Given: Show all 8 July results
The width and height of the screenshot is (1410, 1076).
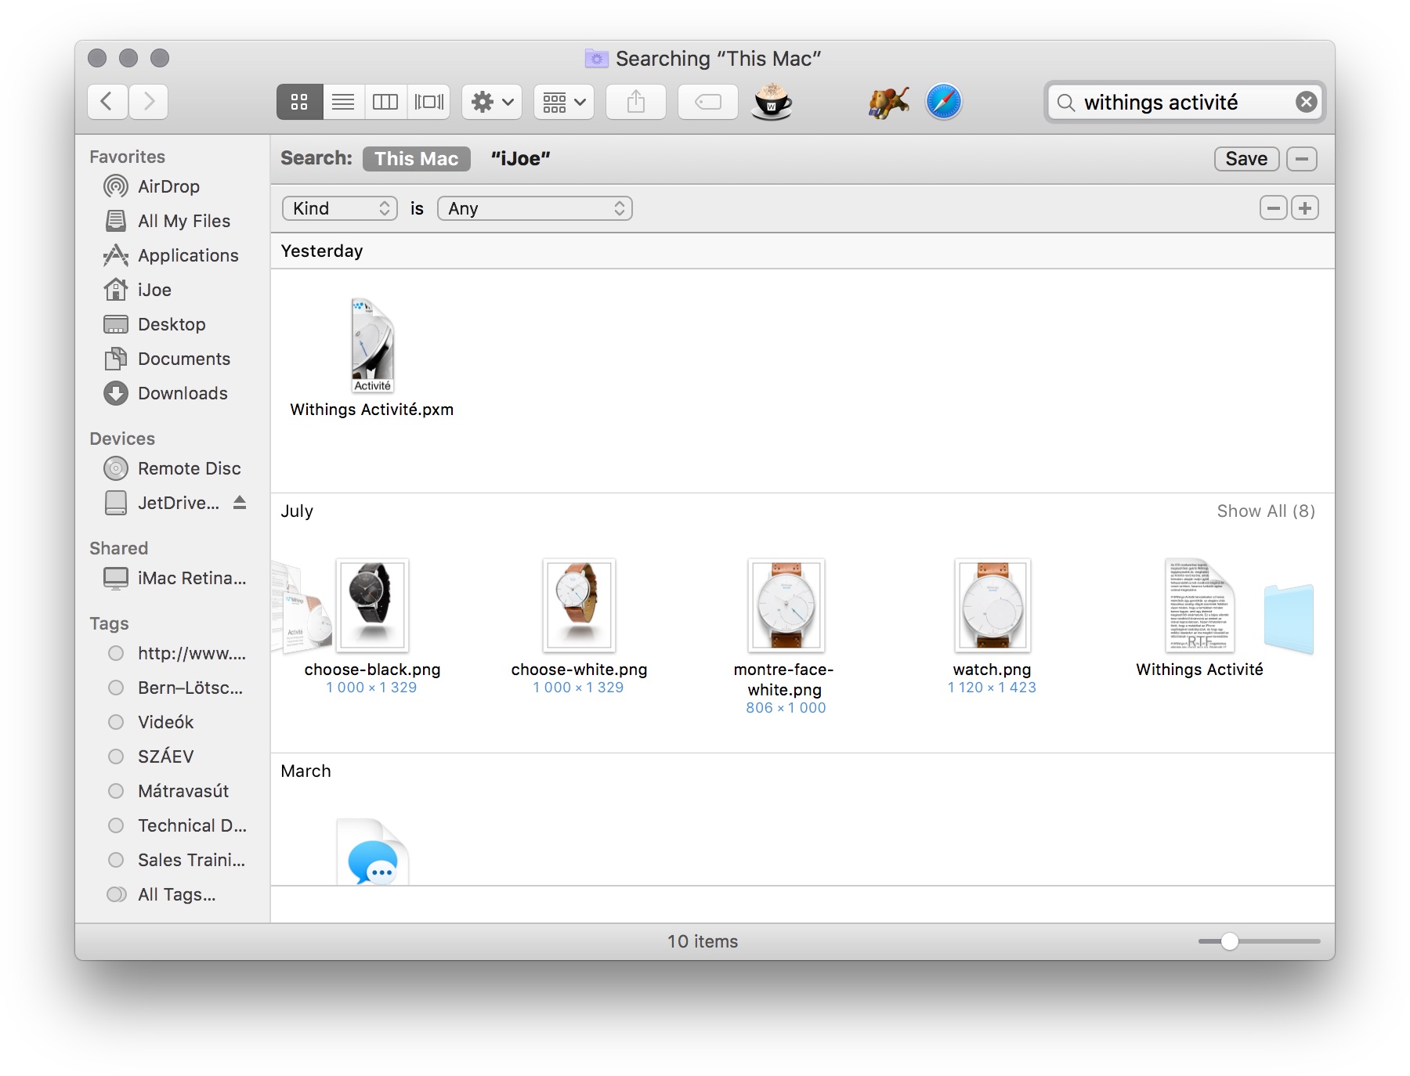Looking at the screenshot, I should coord(1266,511).
